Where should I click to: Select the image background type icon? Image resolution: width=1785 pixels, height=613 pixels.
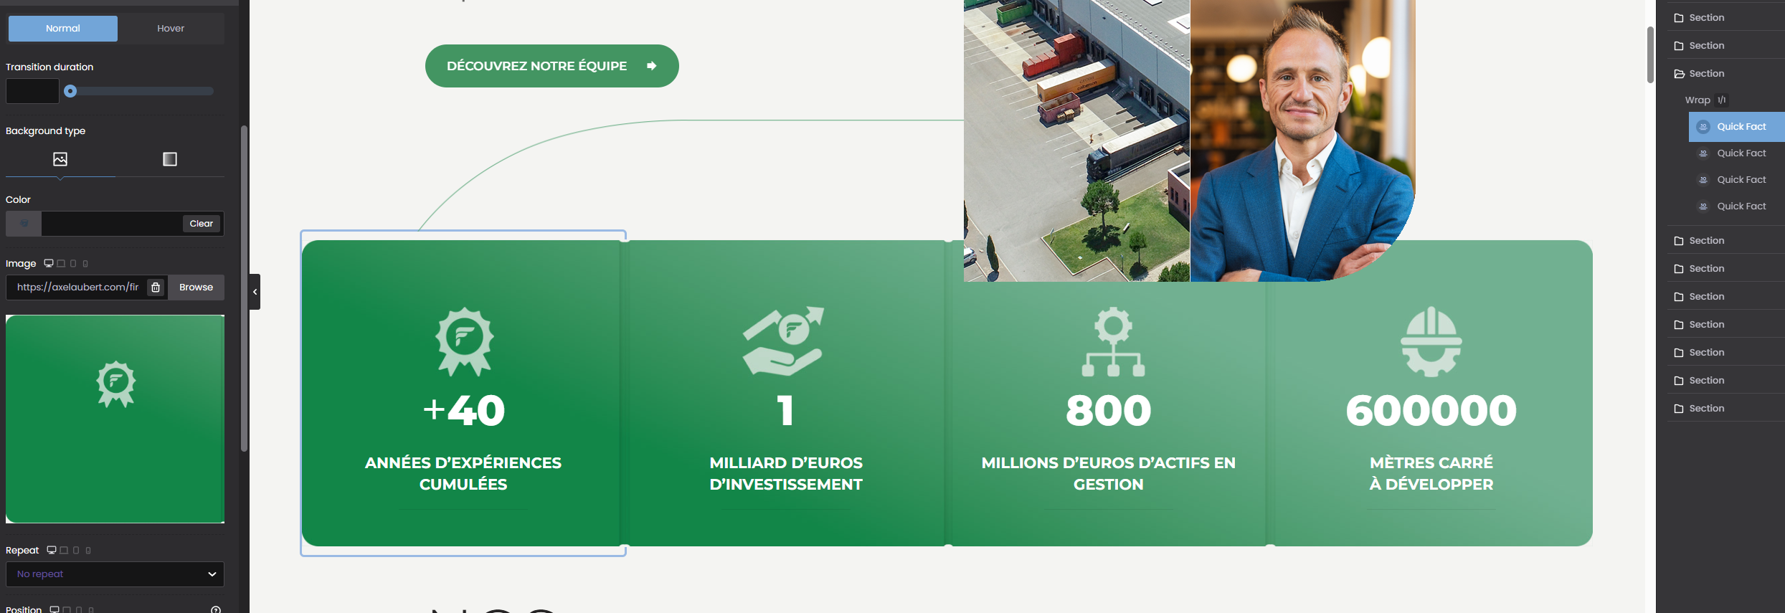point(60,159)
